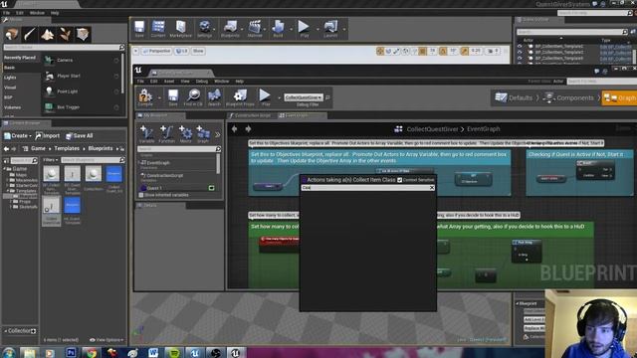
Task: Open blueprint editor Debug menu
Action: coord(201,82)
